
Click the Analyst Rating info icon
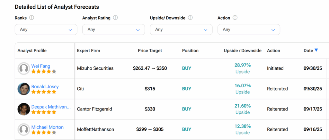[115, 18]
